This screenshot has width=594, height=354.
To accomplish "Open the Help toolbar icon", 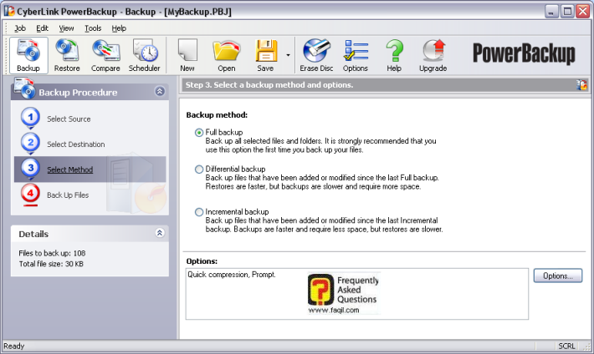I will pos(394,56).
